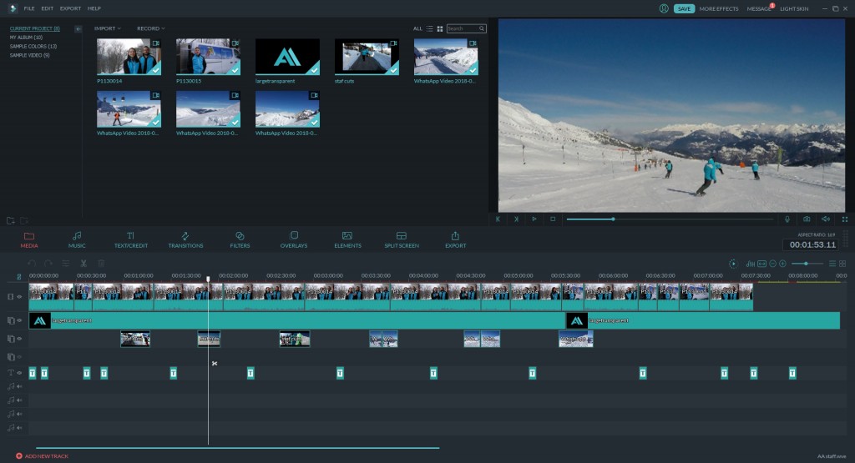Play the preview video
The image size is (855, 463).
(534, 219)
